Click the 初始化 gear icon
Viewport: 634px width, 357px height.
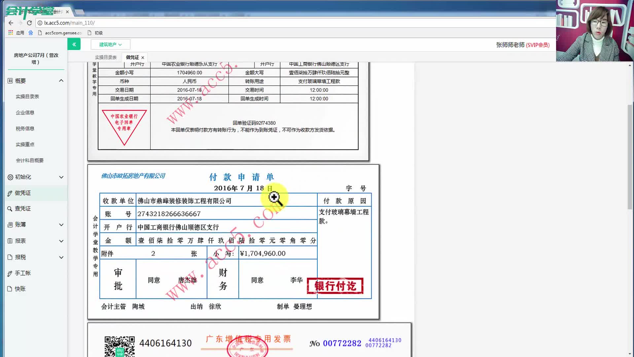coord(10,177)
